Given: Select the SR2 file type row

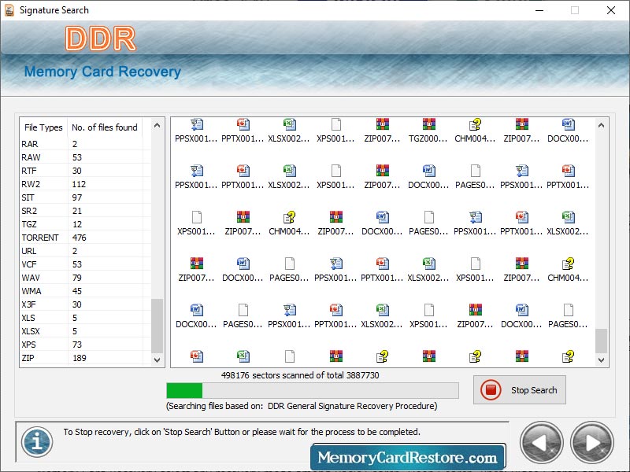Looking at the screenshot, I should pos(85,211).
